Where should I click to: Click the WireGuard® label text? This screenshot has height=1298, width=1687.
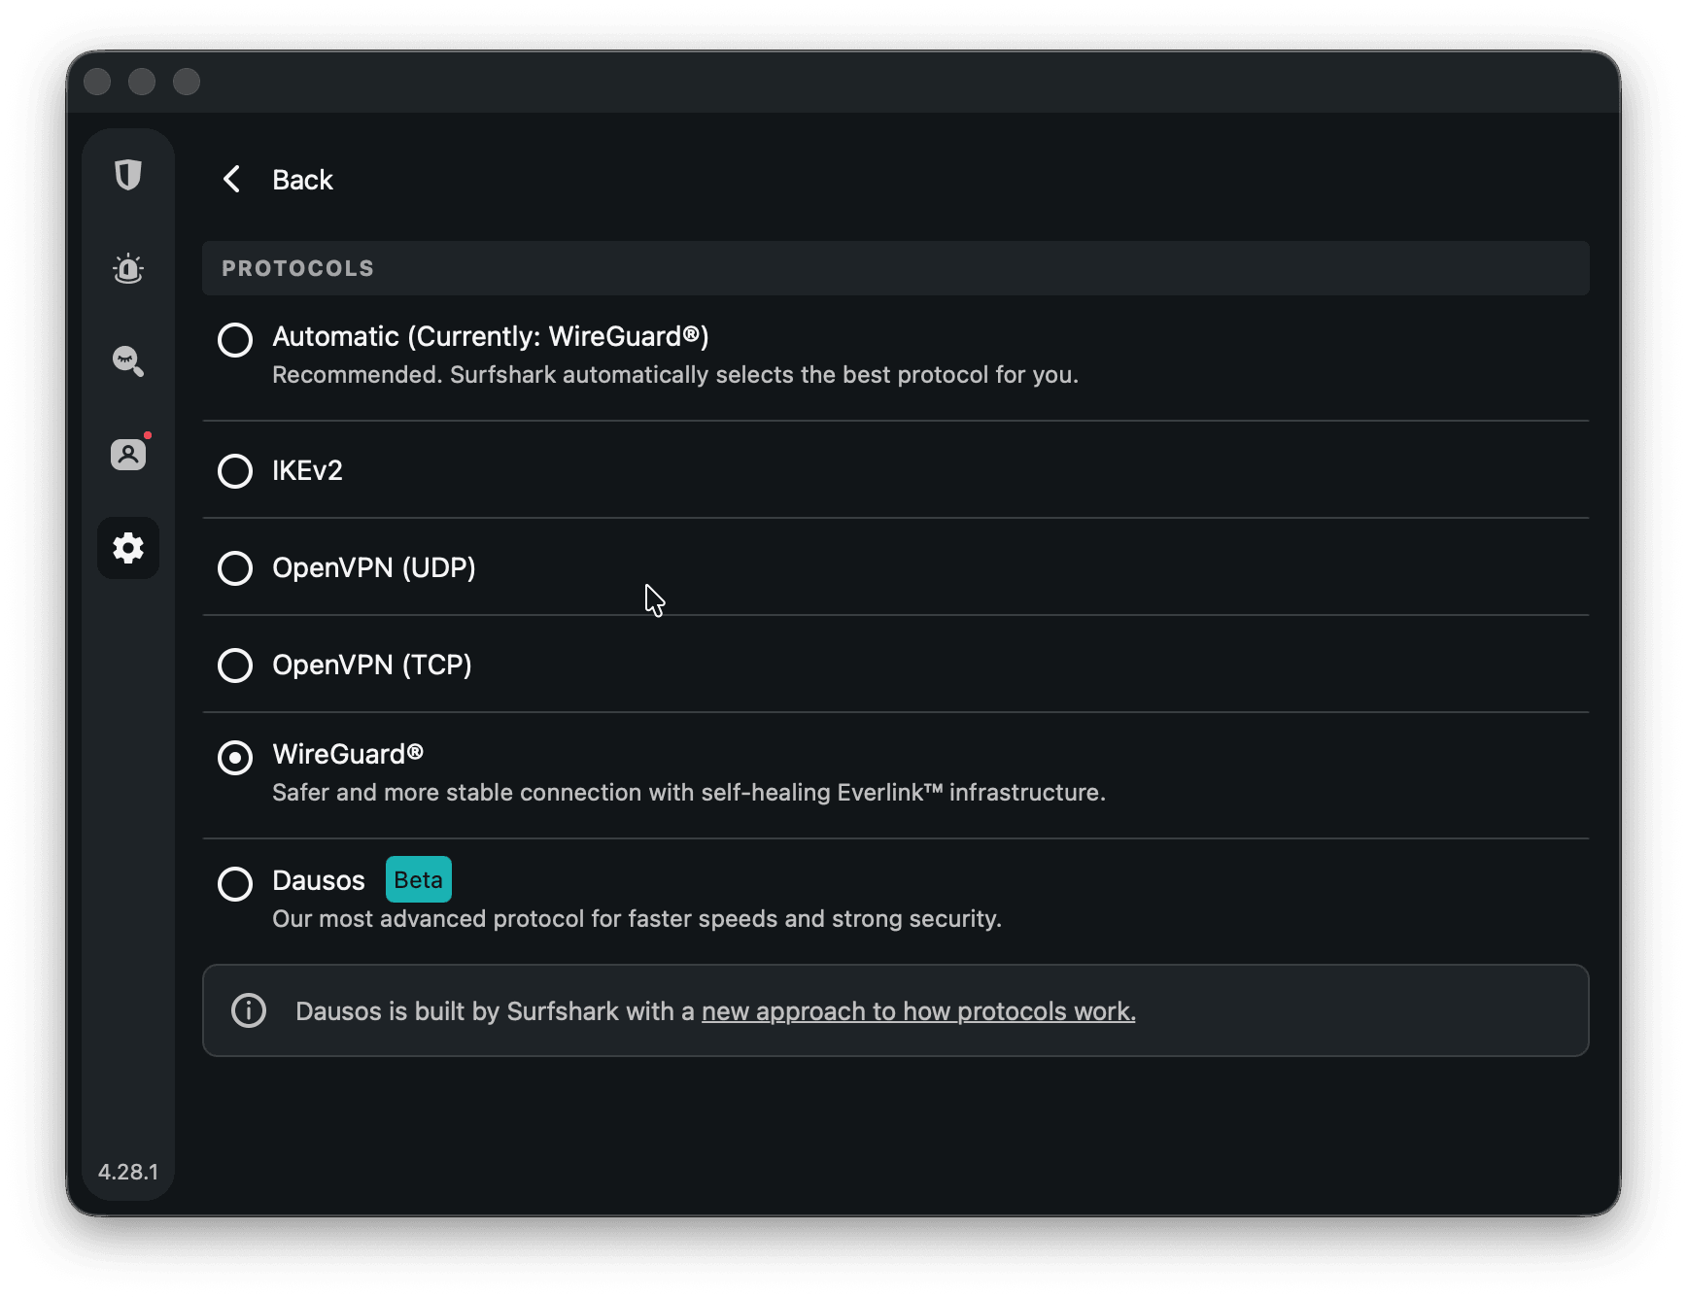[348, 754]
